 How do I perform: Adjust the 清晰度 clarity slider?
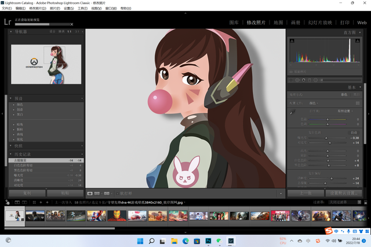click(x=332, y=179)
